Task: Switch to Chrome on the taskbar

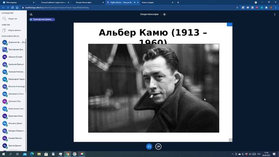Action: [68, 154]
